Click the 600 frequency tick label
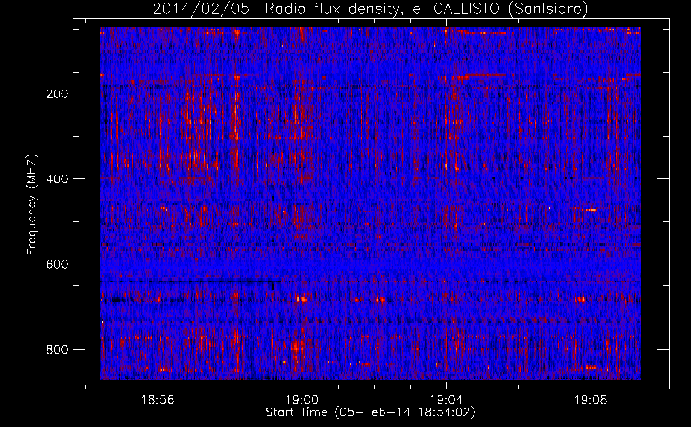This screenshot has width=691, height=427. (57, 264)
